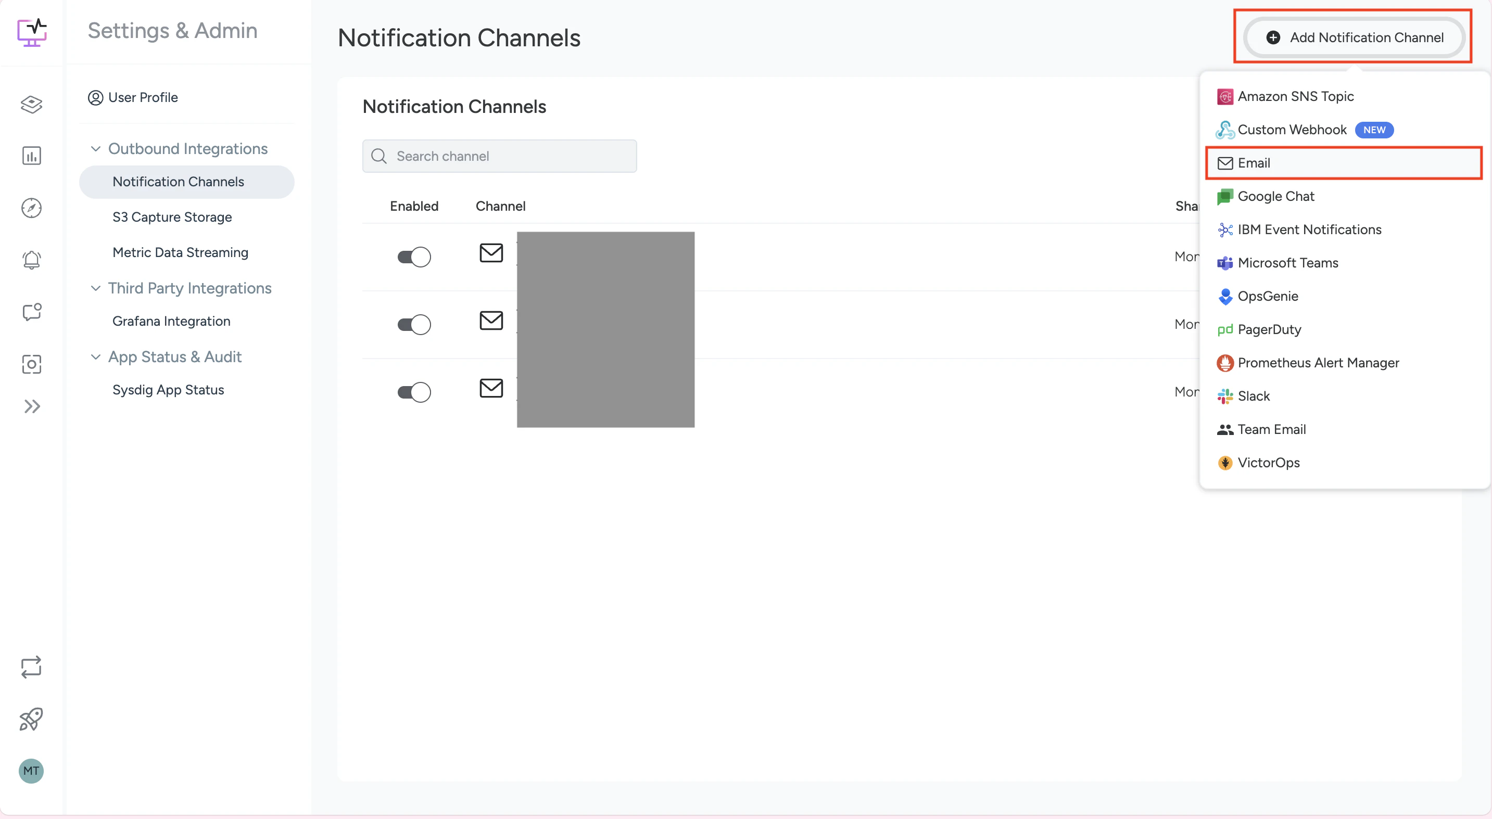Open the layers icon in the left rail
Viewport: 1492px width, 819px height.
pos(32,104)
